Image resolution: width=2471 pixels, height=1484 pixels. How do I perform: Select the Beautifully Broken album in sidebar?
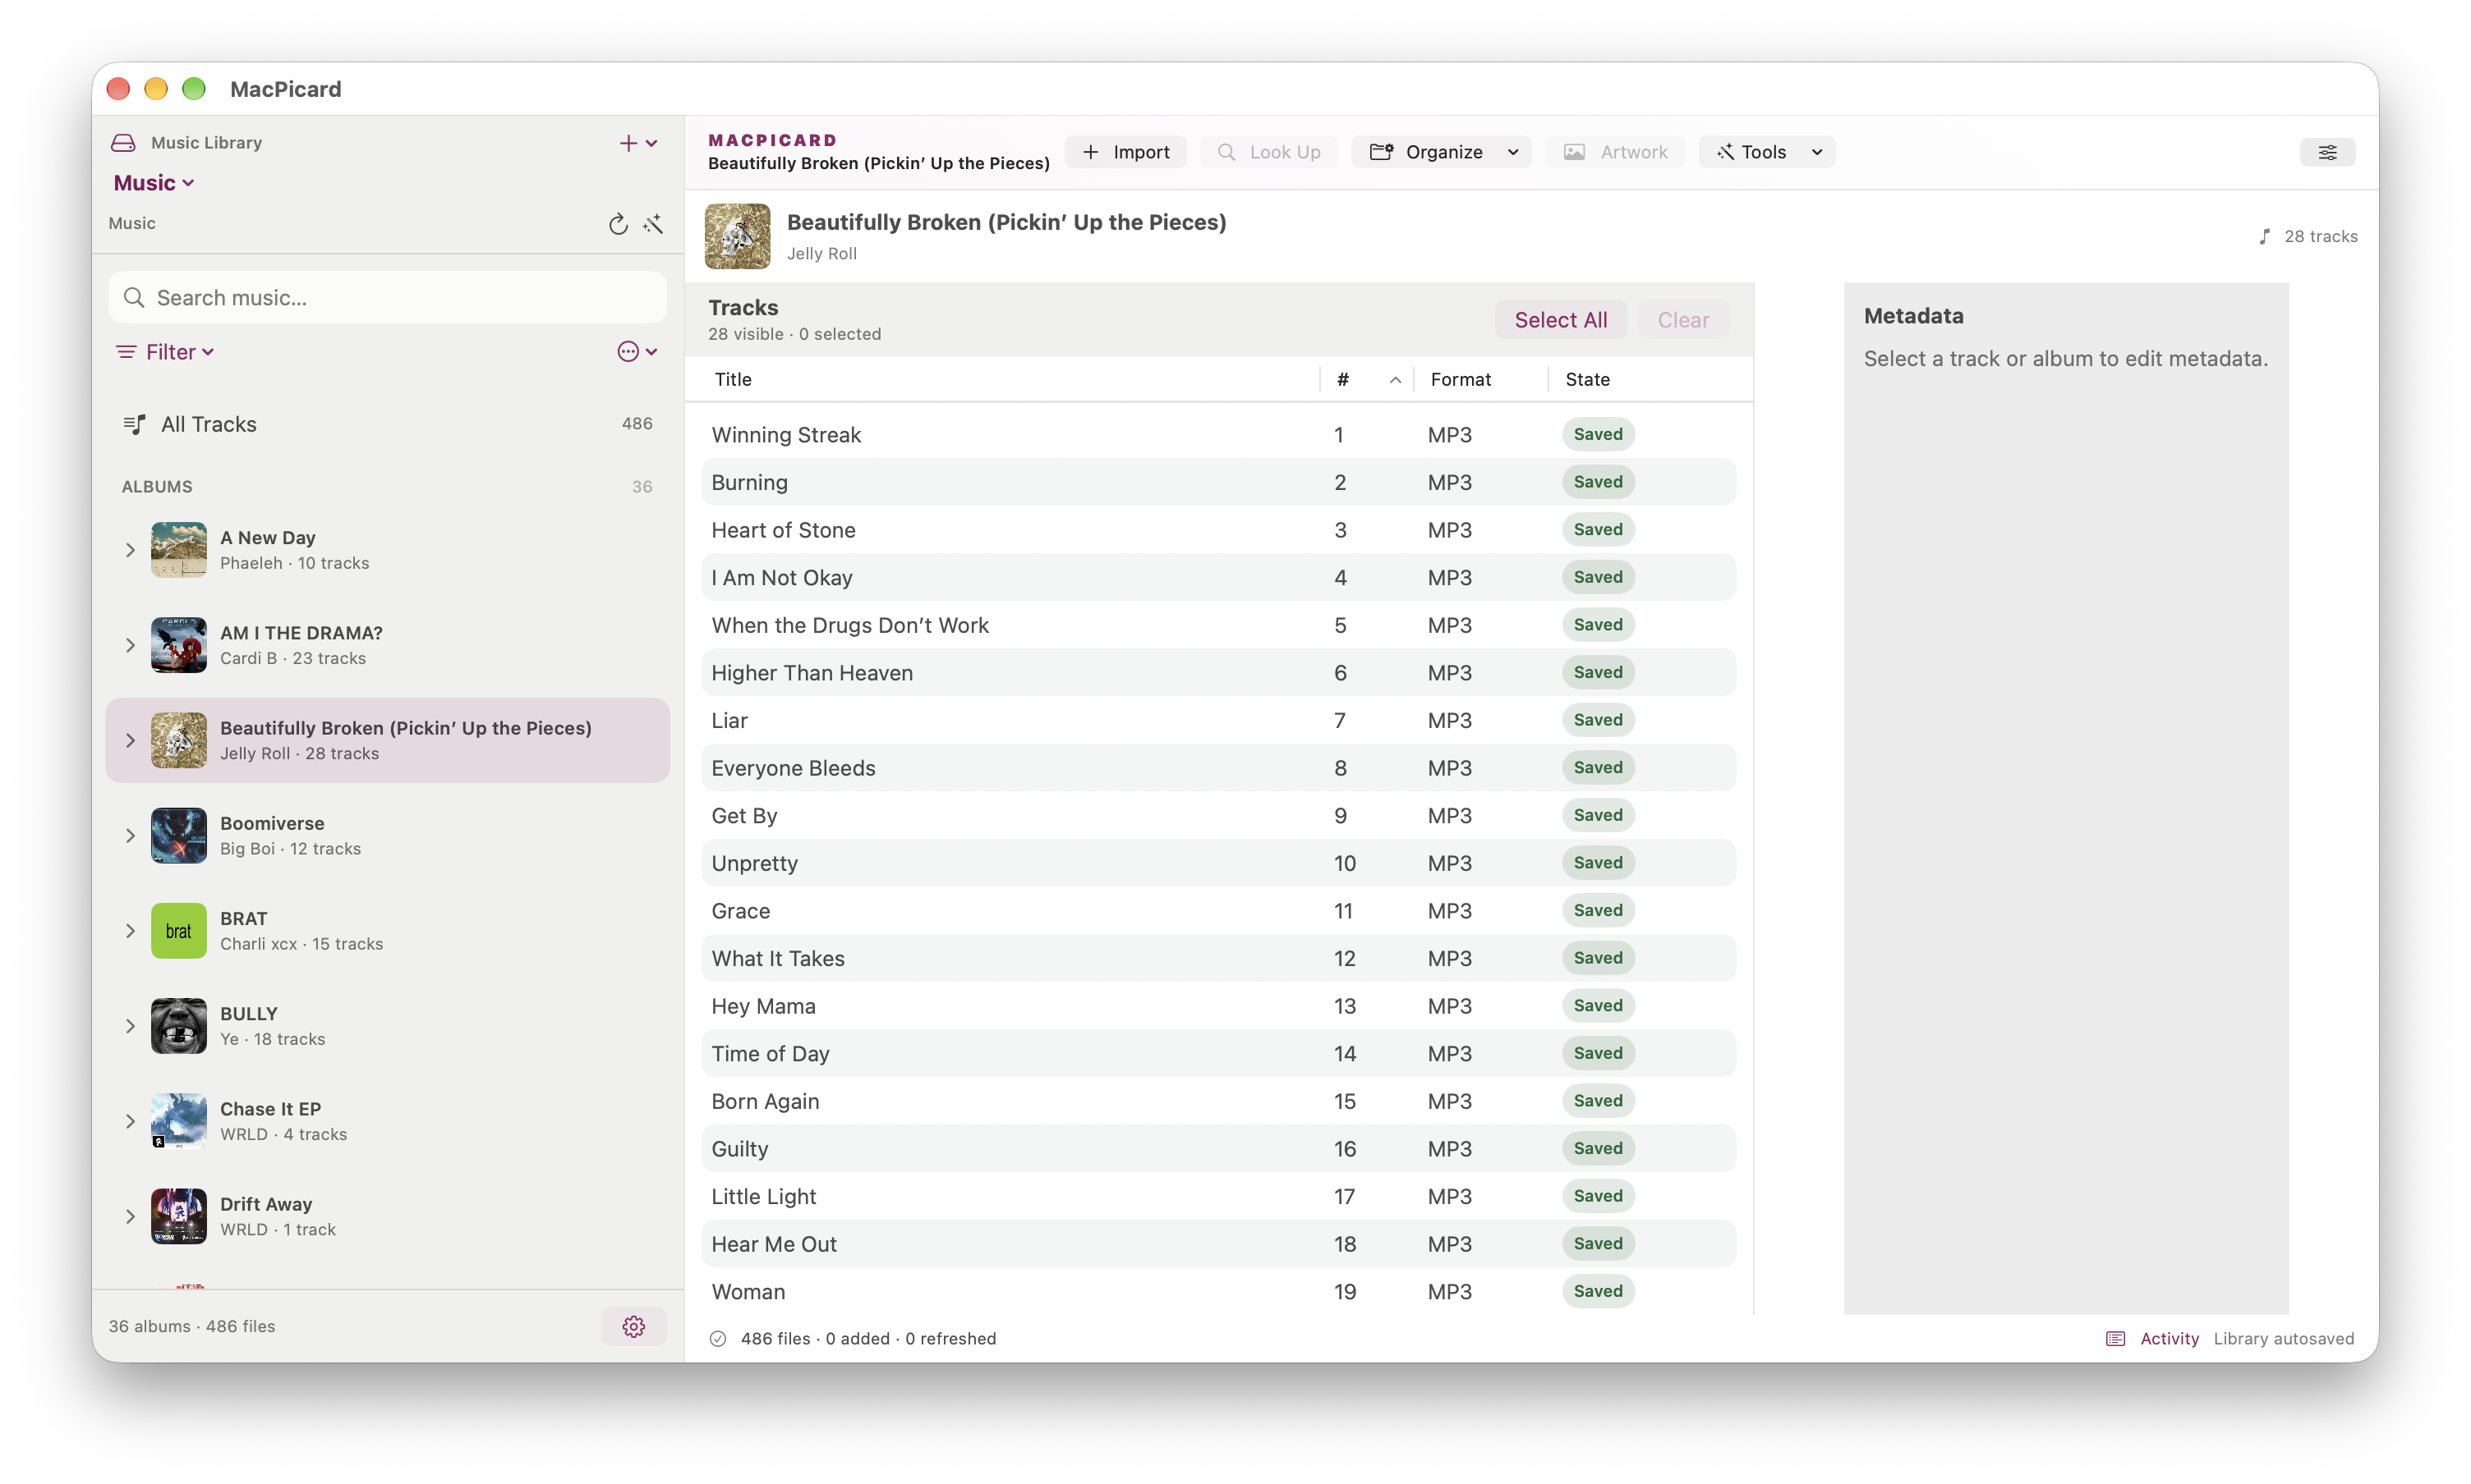click(387, 741)
